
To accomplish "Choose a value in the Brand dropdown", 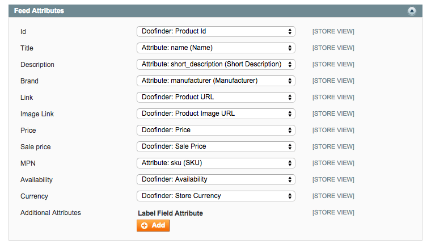I will 216,81.
